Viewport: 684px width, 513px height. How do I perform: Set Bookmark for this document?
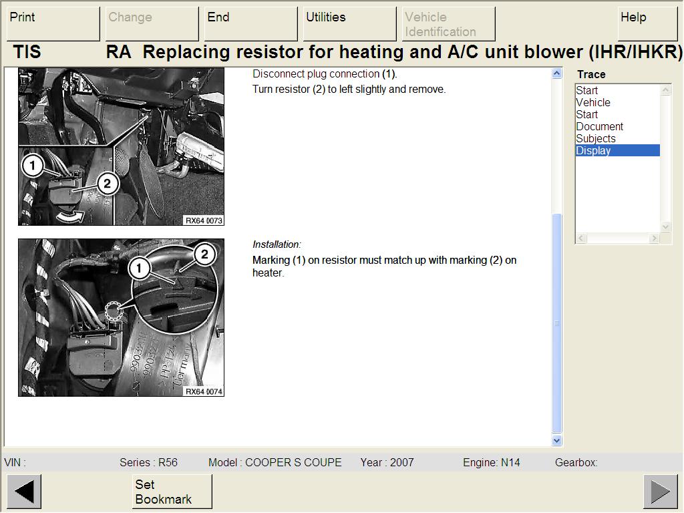coord(172,492)
